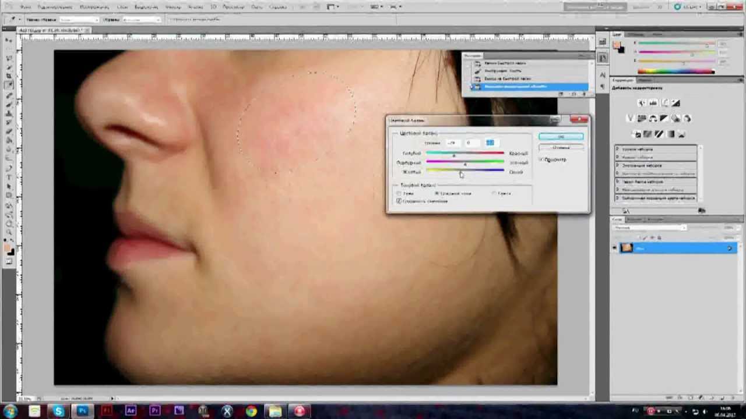Add a Posterize adjustment
746x419 pixels.
(648, 134)
